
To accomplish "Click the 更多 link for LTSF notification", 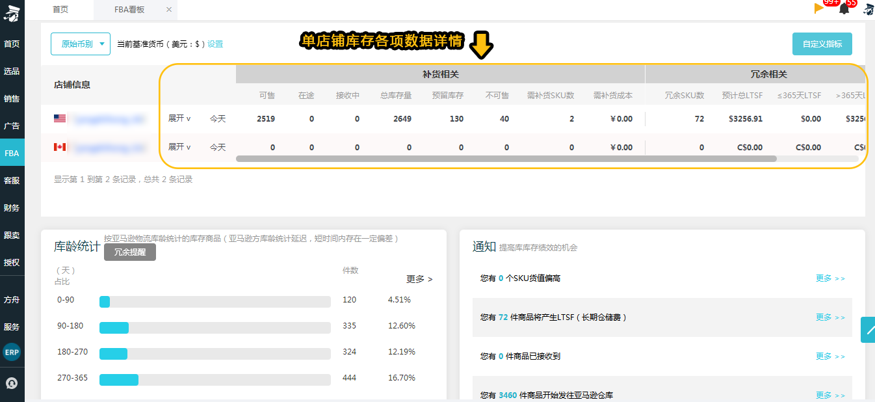I will click(830, 317).
